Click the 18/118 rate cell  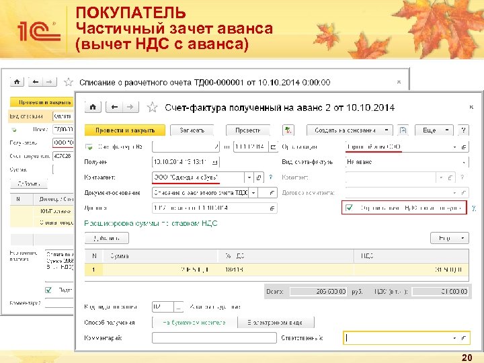(286, 270)
